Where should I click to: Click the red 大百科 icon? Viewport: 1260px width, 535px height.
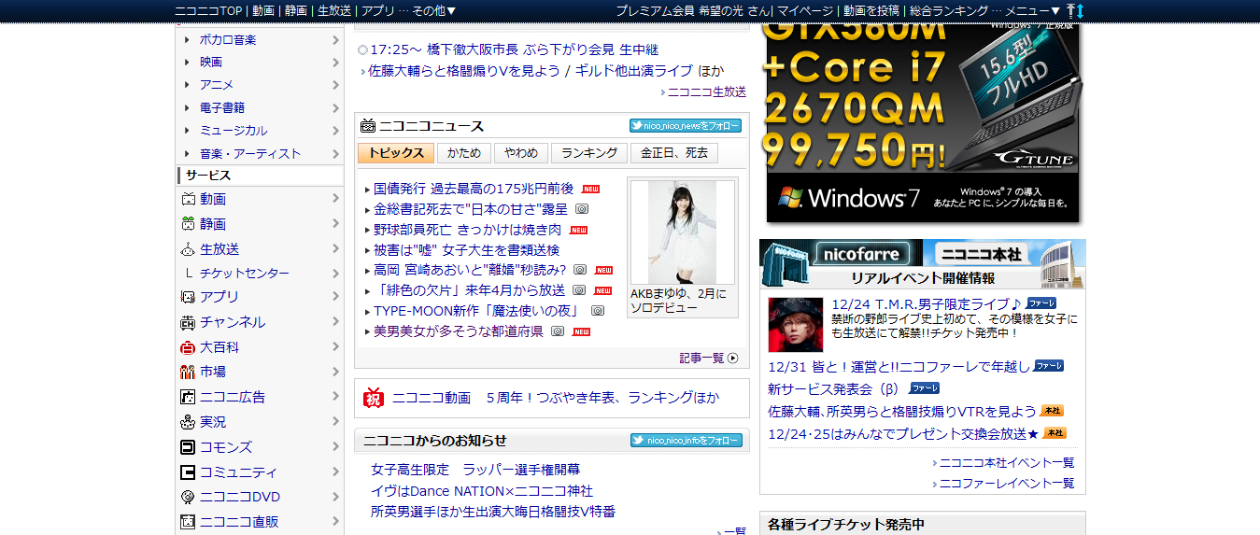(x=188, y=347)
